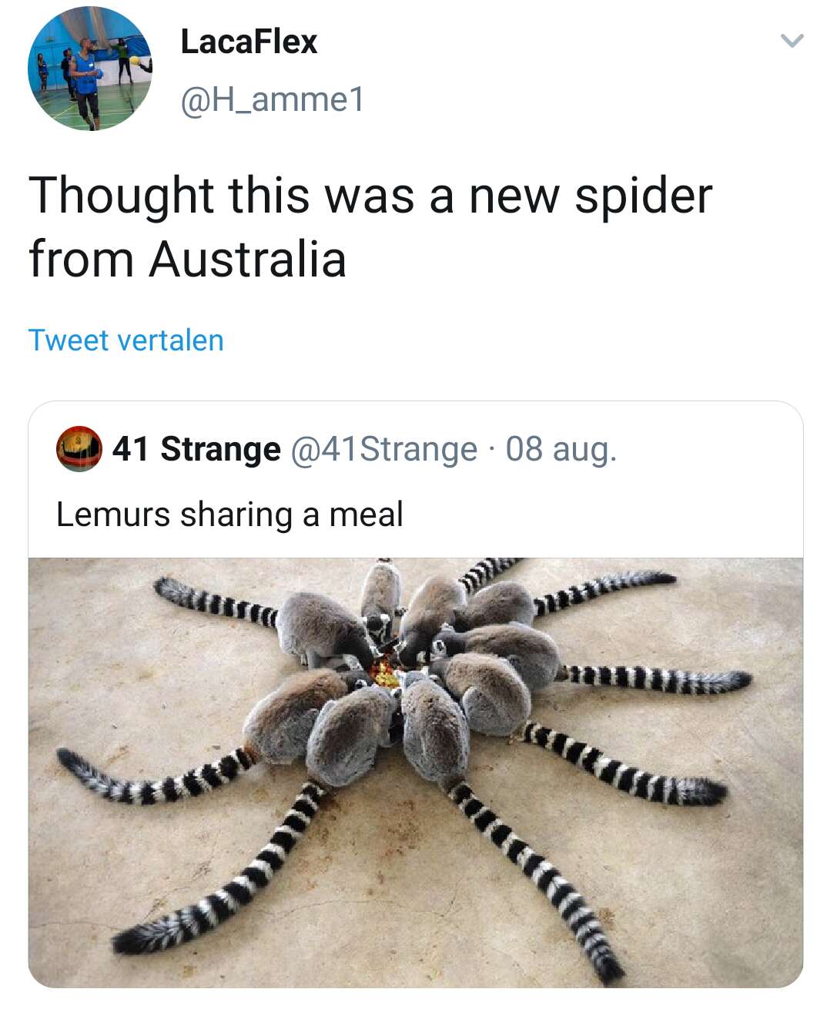
Task: Open the 41 Strange small avatar
Action: pyautogui.click(x=79, y=448)
